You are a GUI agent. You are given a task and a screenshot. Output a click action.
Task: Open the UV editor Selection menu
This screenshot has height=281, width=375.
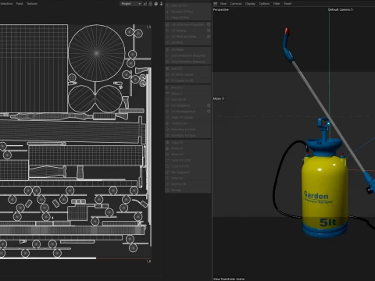pos(6,4)
